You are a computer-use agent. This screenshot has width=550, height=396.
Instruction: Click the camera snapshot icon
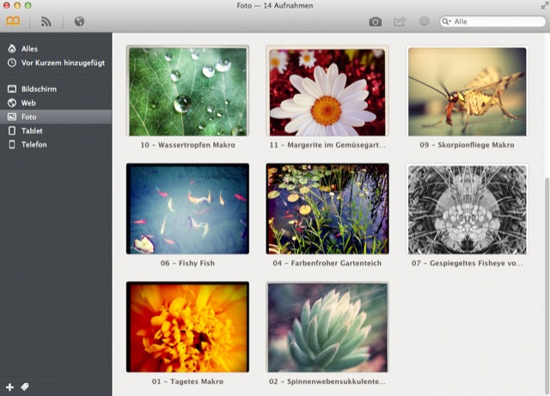coord(375,21)
